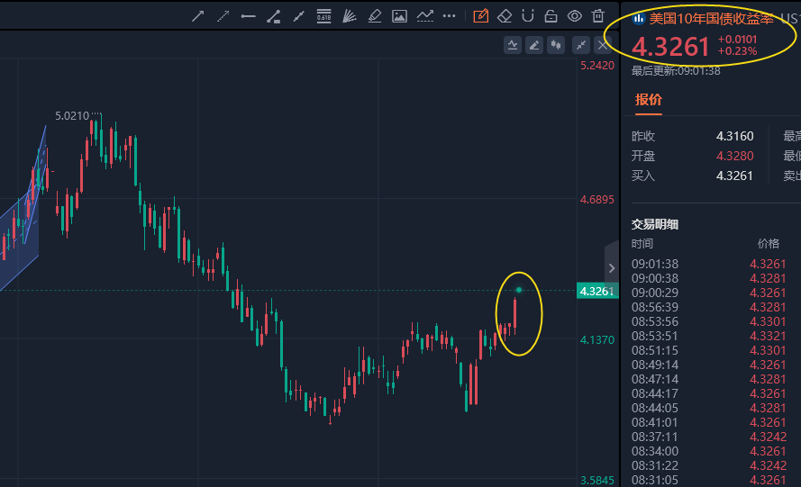Insert an image onto the chart
Screen dimensions: 801x487
(x=399, y=16)
